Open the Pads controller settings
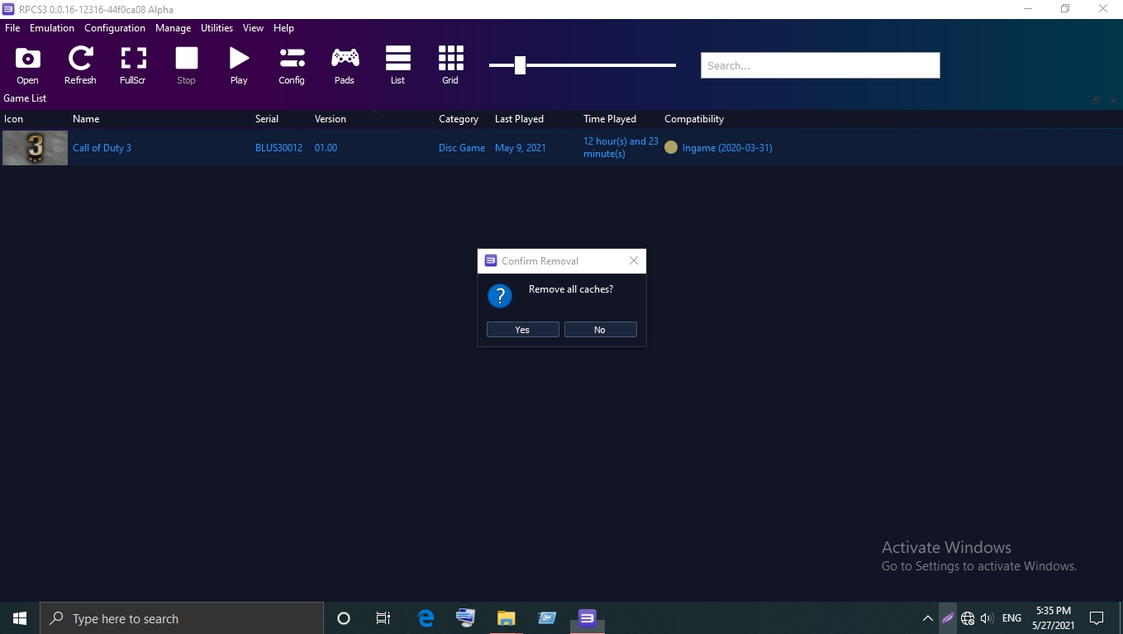The height and width of the screenshot is (634, 1123). click(345, 65)
